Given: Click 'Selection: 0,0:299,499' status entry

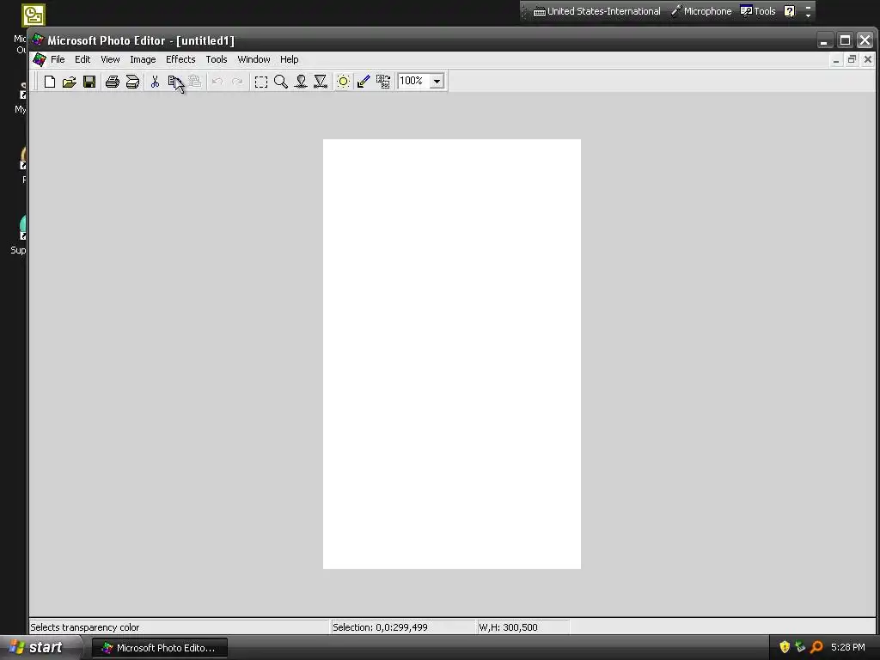Looking at the screenshot, I should 380,627.
